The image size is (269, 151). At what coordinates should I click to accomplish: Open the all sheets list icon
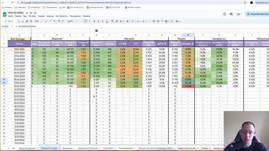click(x=13, y=148)
